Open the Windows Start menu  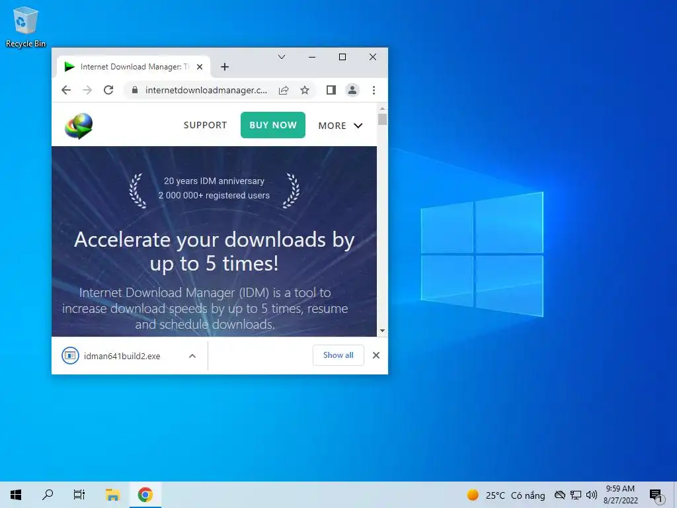point(16,495)
